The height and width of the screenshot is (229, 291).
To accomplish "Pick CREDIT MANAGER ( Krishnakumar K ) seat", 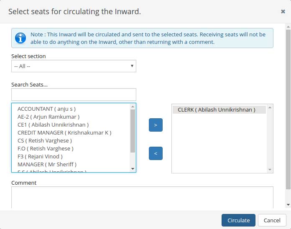I will coord(64,132).
